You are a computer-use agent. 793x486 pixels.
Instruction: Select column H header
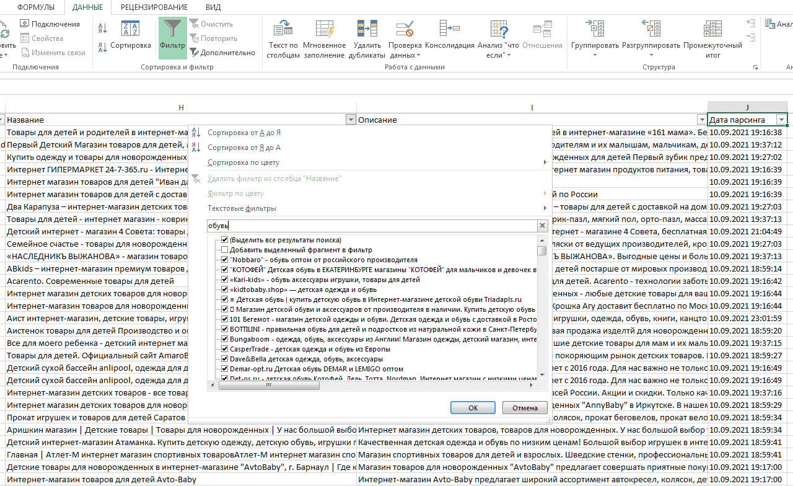tap(181, 107)
